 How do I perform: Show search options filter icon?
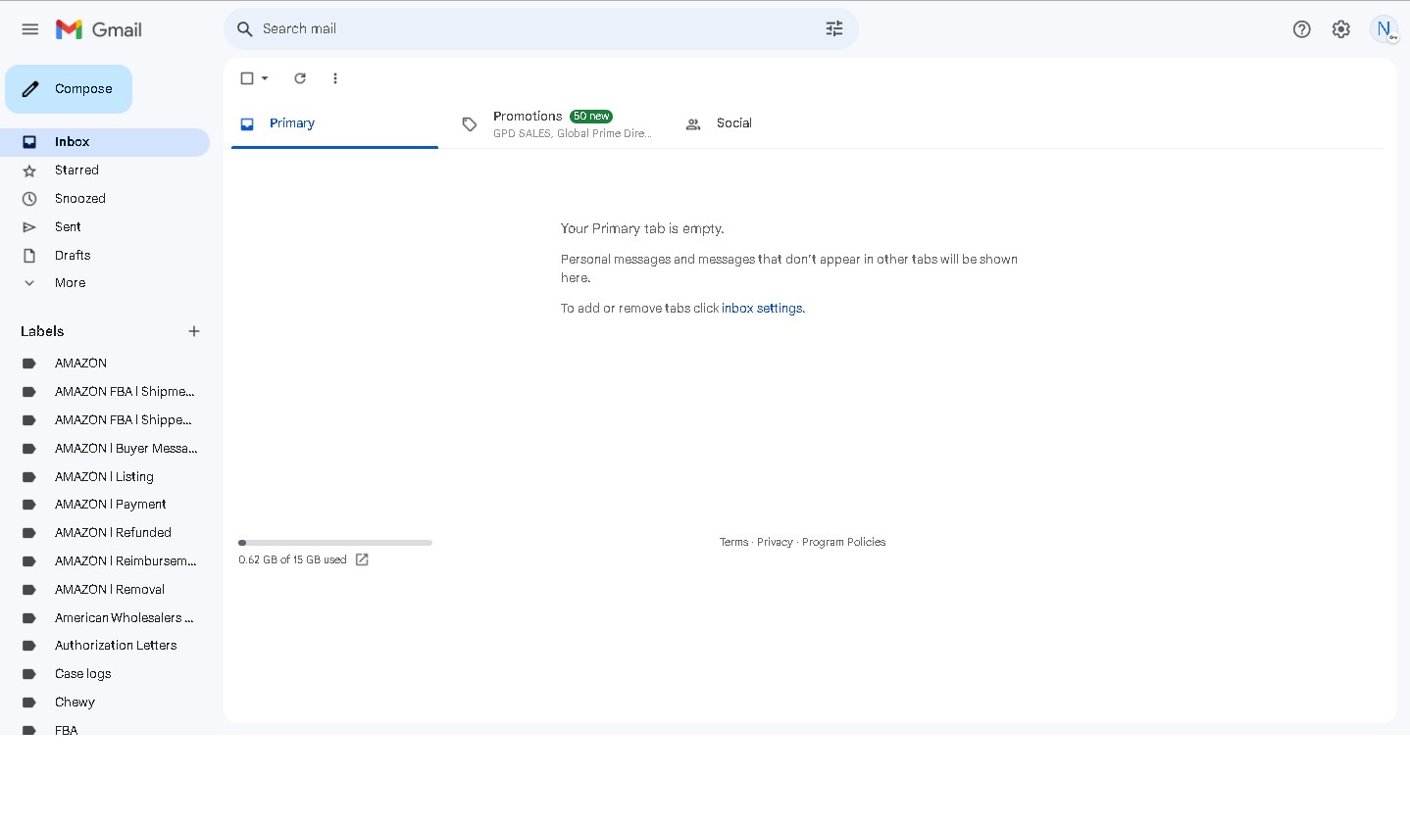point(834,29)
